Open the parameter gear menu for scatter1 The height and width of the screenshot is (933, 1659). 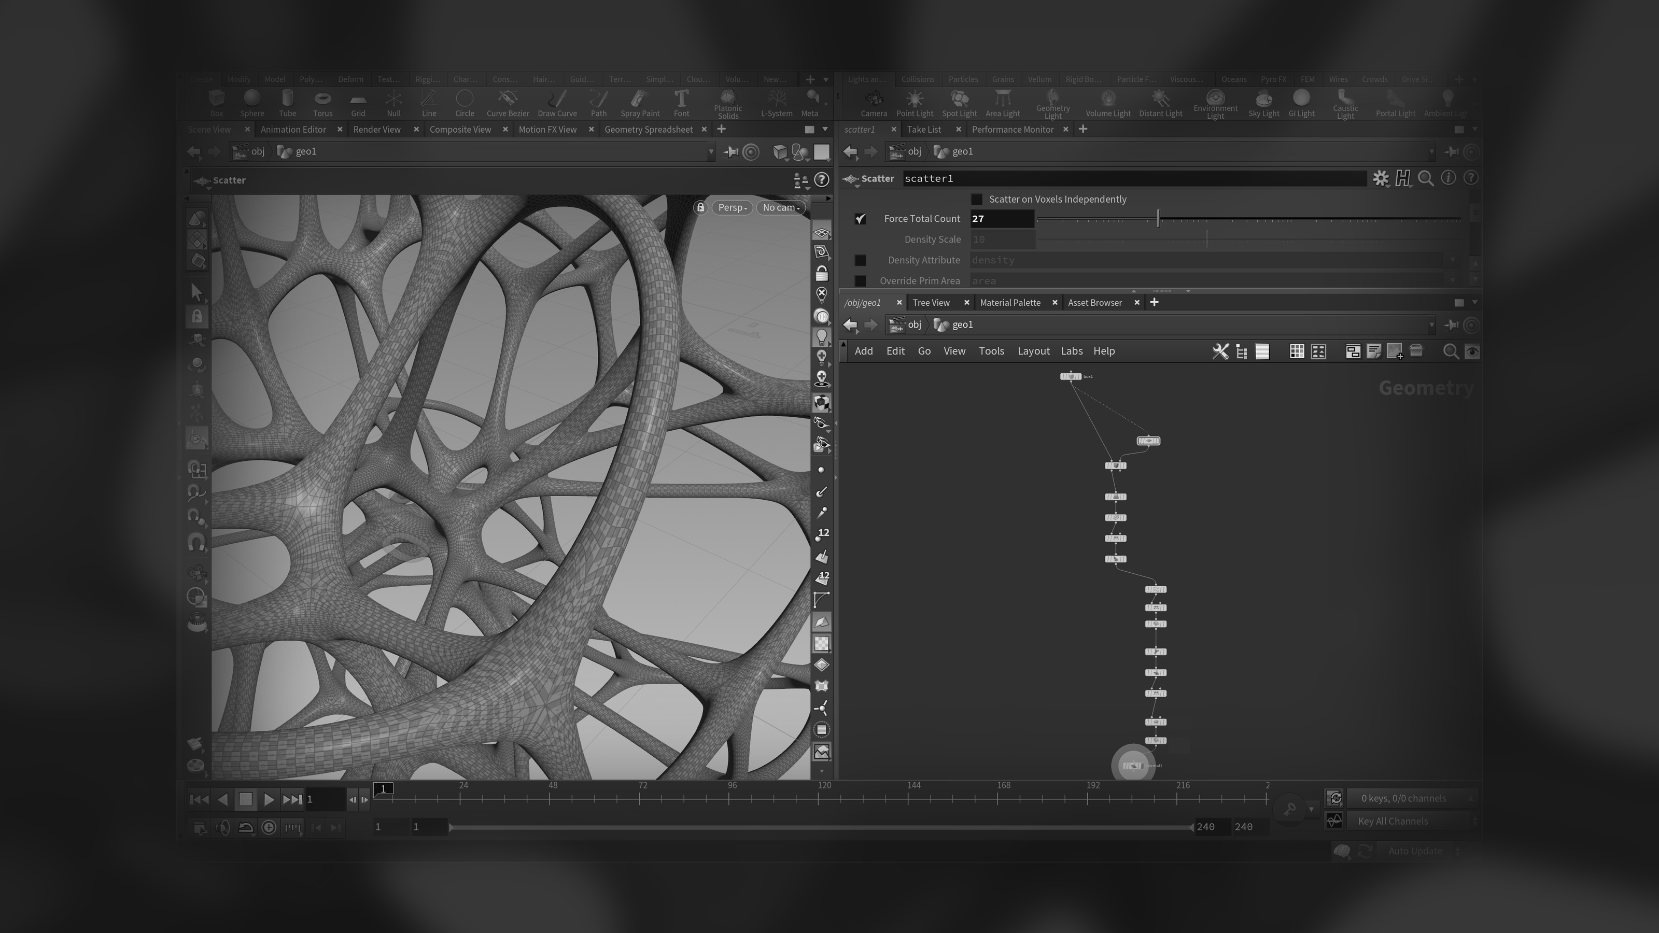click(x=1380, y=178)
